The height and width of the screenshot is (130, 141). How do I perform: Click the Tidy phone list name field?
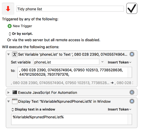click(70, 9)
